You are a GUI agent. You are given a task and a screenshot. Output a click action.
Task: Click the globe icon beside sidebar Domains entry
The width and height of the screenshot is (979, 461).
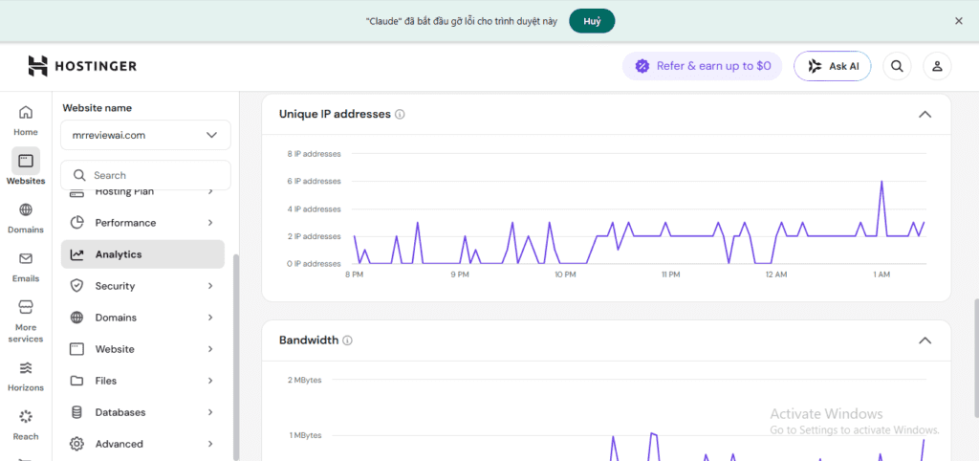click(76, 318)
